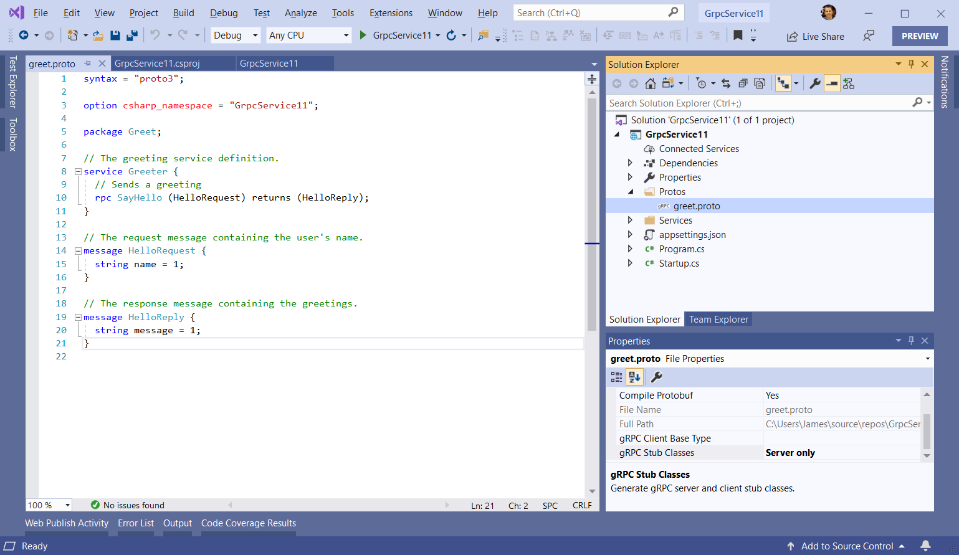Viewport: 959px width, 555px height.
Task: Click the Collapse All icon in Solution Explorer
Action: pyautogui.click(x=743, y=83)
